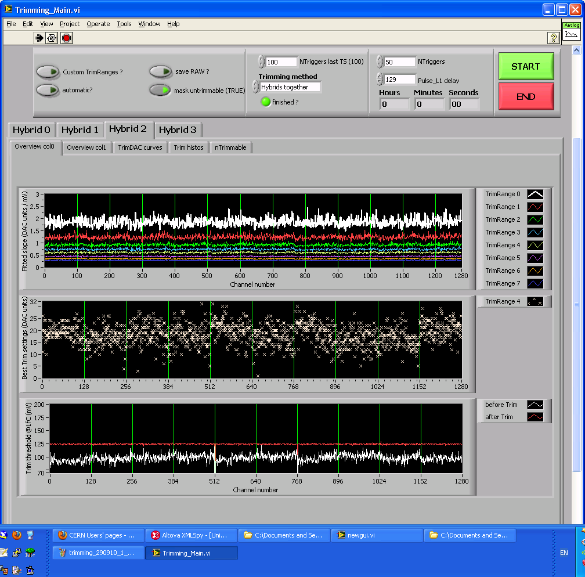Image resolution: width=585 pixels, height=577 pixels.
Task: Toggle the save RAW switch
Action: pyautogui.click(x=161, y=71)
